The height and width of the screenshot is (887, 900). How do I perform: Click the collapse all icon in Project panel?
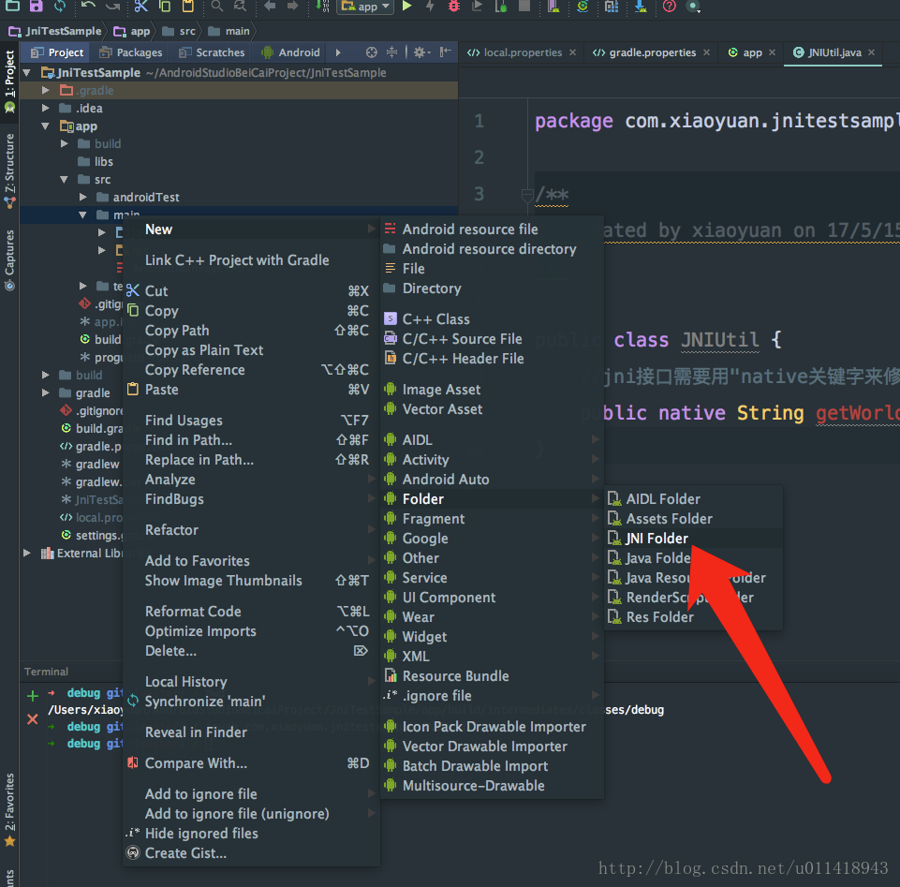pyautogui.click(x=391, y=52)
